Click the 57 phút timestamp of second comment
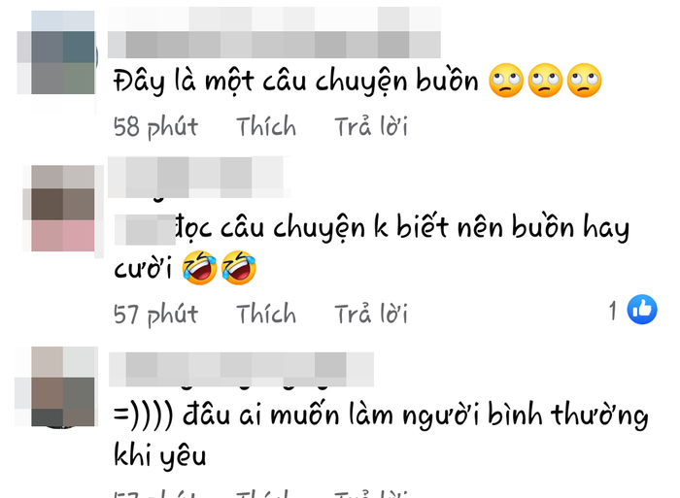 pos(155,315)
